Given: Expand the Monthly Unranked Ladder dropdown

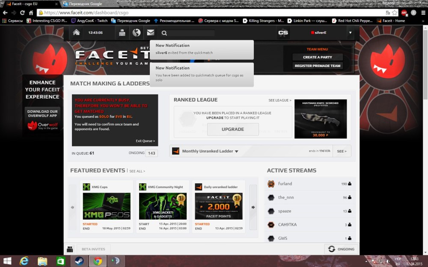Looking at the screenshot, I should [x=236, y=151].
